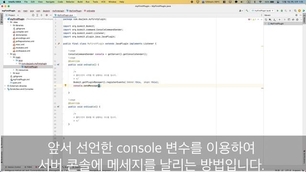The image size is (306, 172).
Task: Open the run configuration dropdown
Action: coord(262,11)
